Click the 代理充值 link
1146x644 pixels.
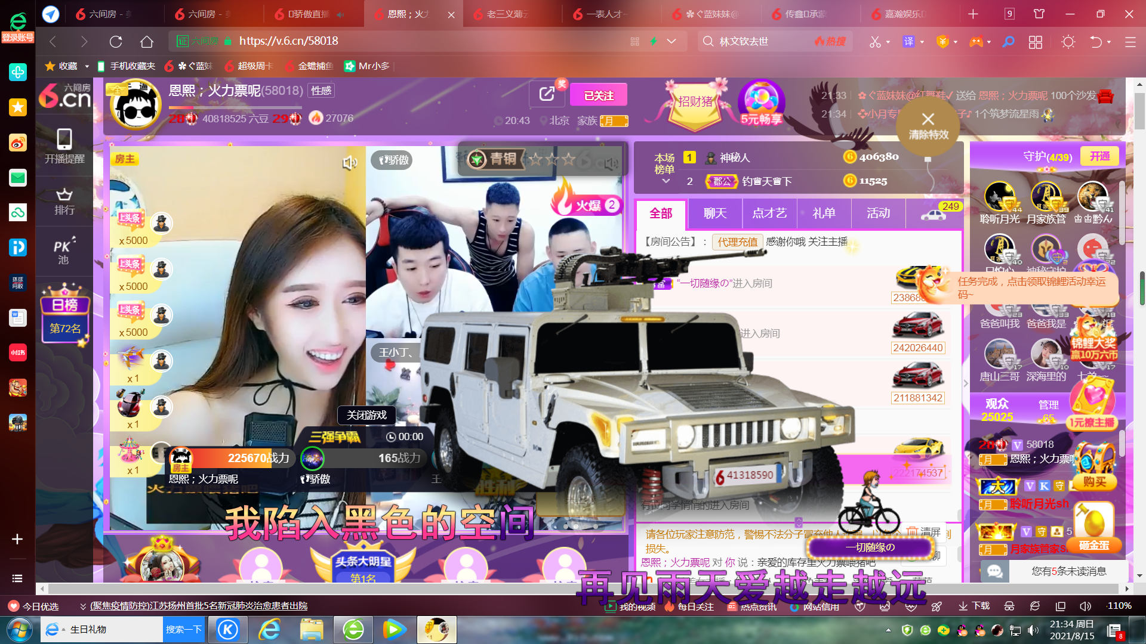coord(737,242)
